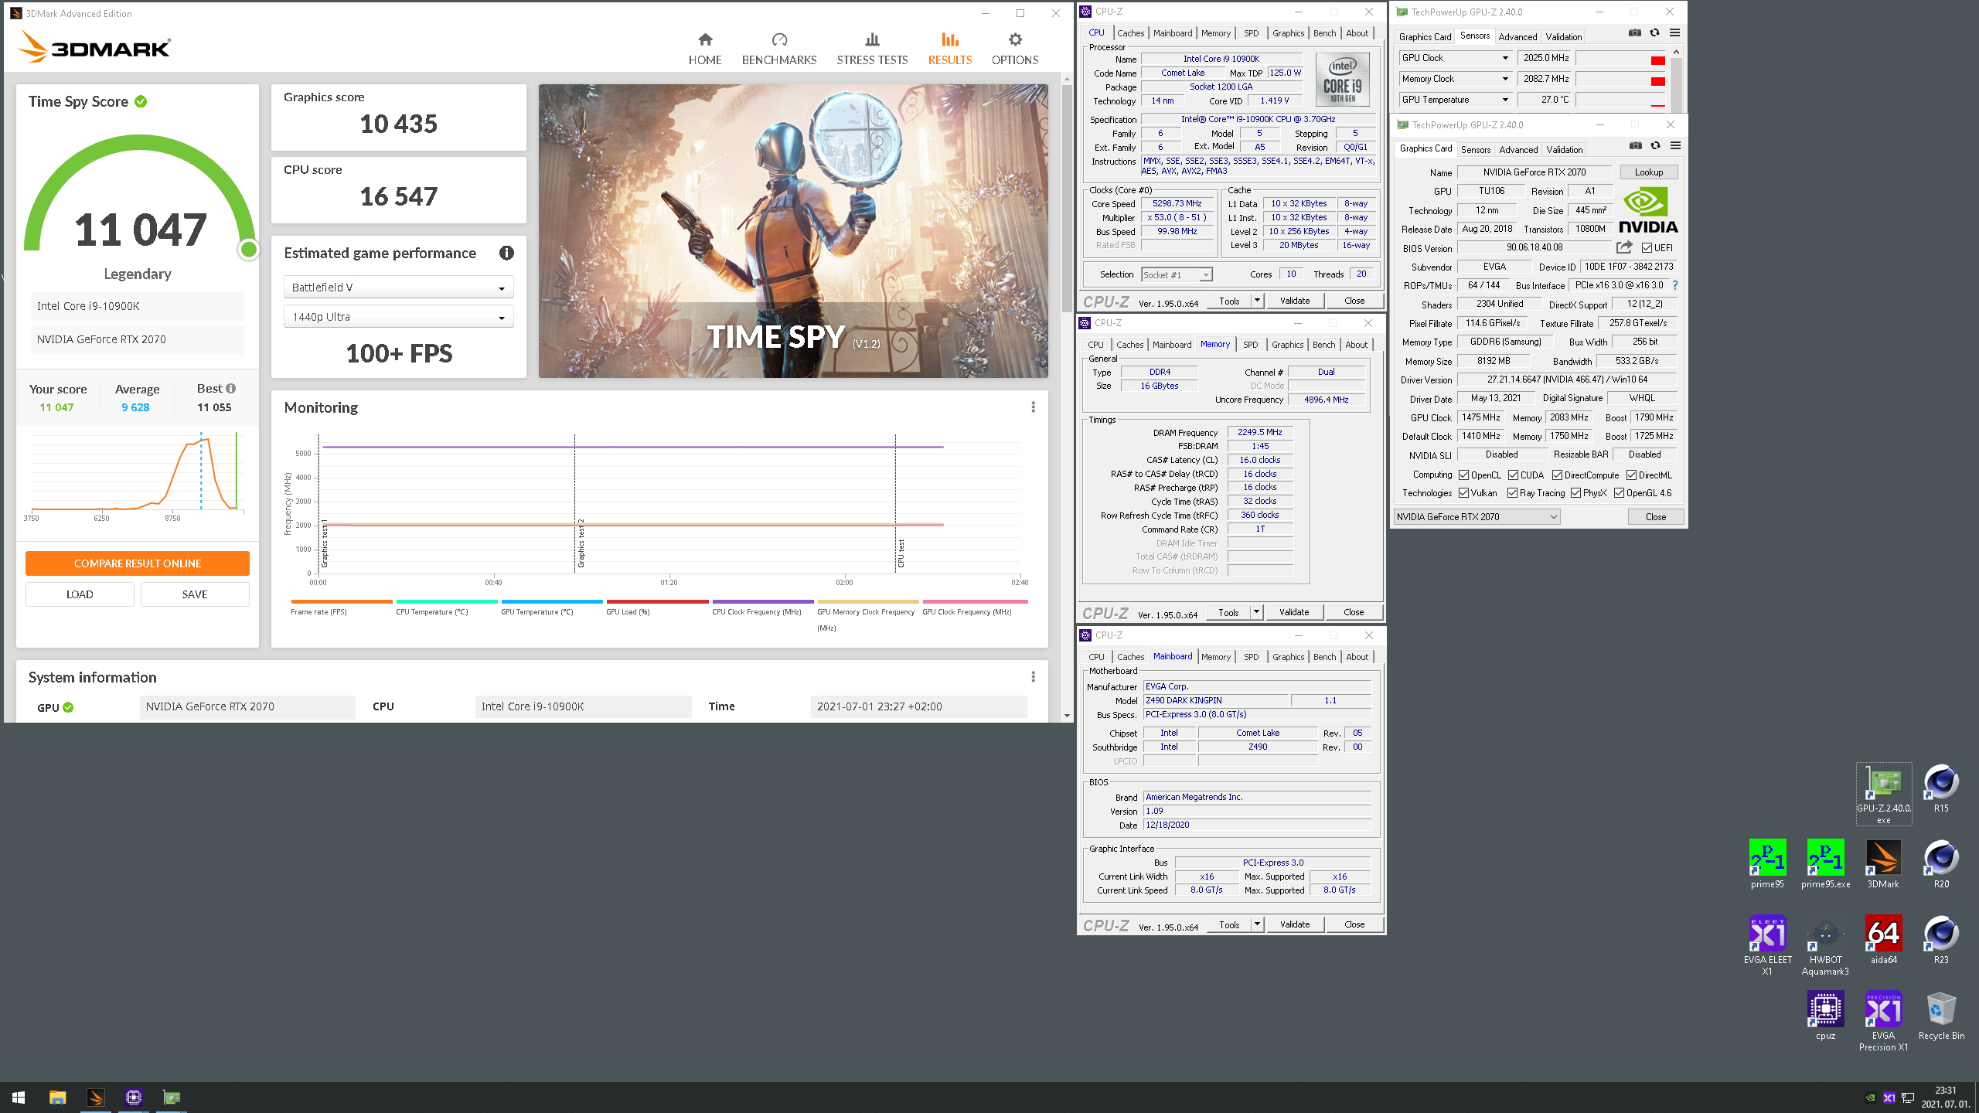1979x1113 pixels.
Task: Expand the 1440p Ultra resolution dropdown
Action: pyautogui.click(x=398, y=317)
